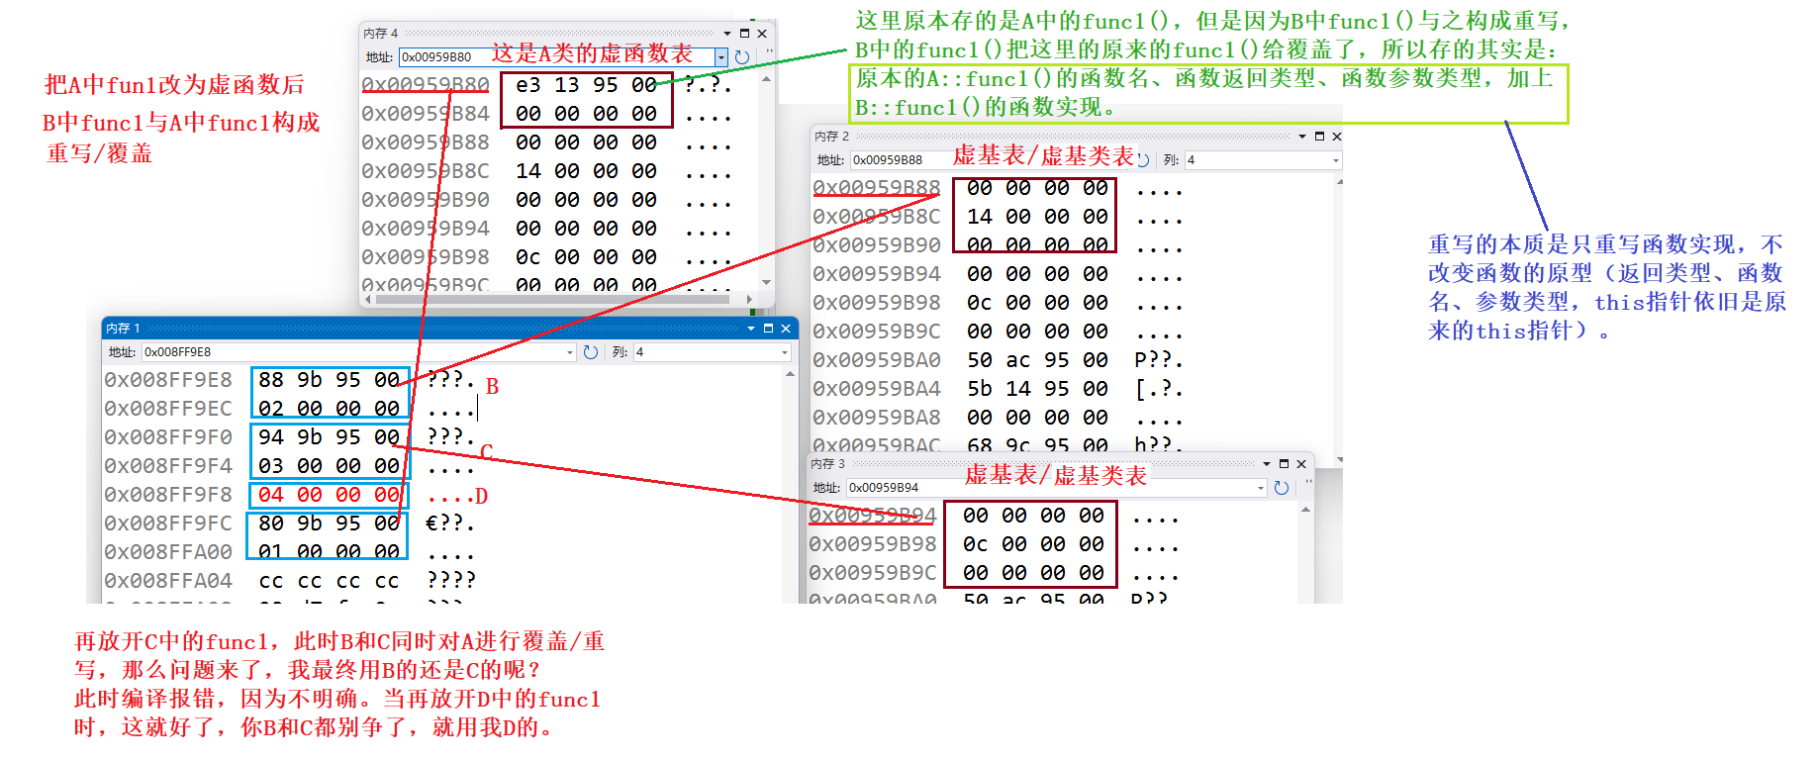Maximize the 内存 3 window
The image size is (1817, 761).
(x=1284, y=464)
